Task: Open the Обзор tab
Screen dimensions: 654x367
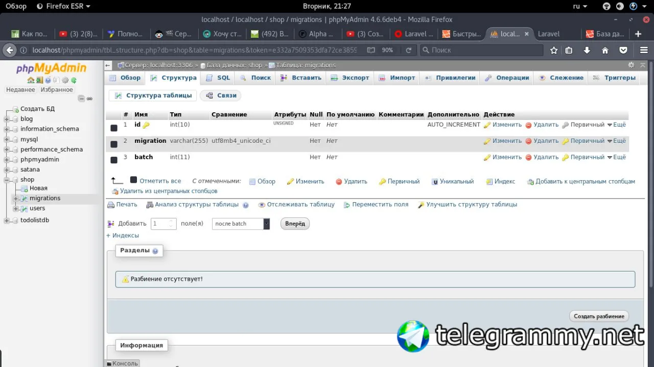Action: [126, 78]
